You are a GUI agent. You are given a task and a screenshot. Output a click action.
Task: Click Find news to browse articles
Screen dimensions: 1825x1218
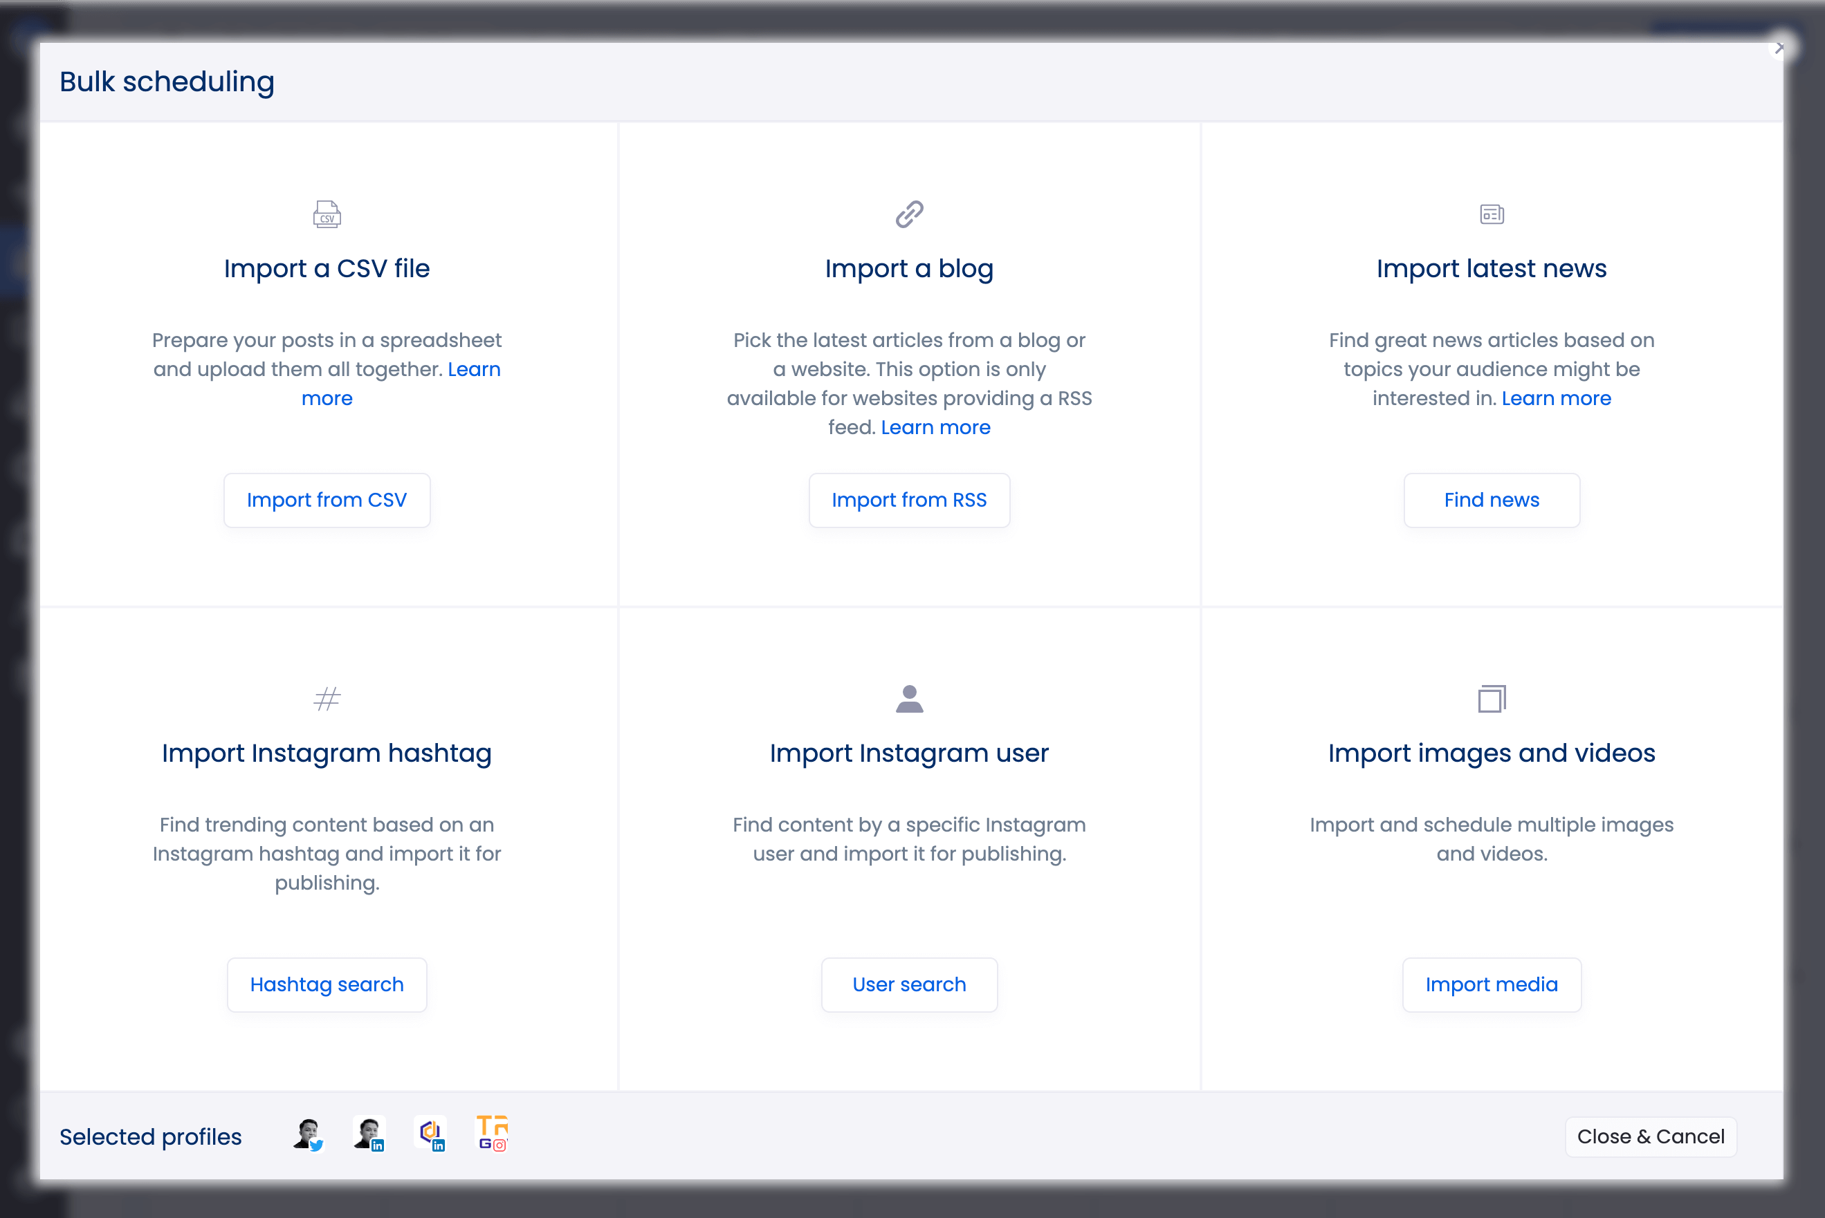pyautogui.click(x=1491, y=500)
